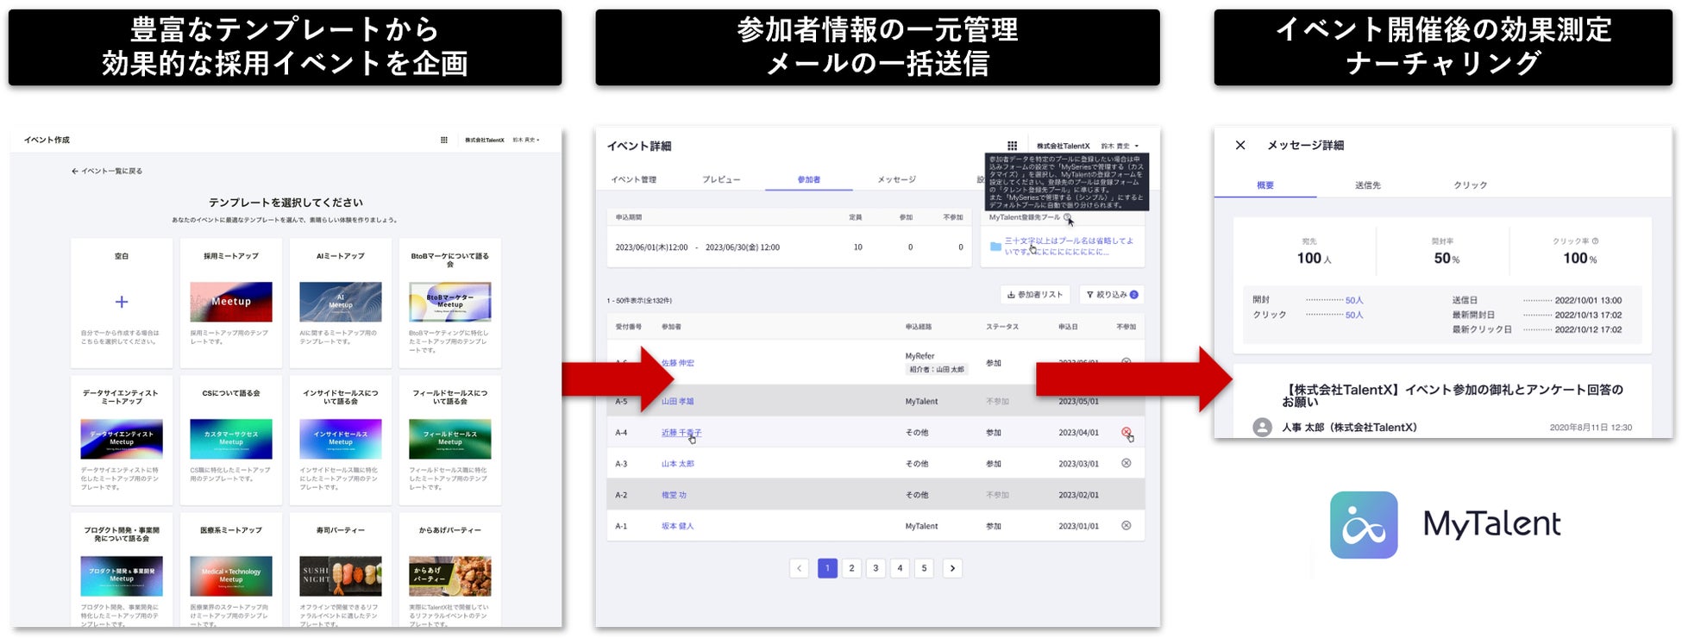The image size is (1682, 638).
Task: Open the participant link in row A-2
Action: point(674,495)
